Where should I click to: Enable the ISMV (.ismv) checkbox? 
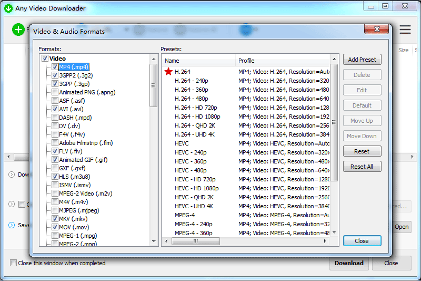pos(55,185)
